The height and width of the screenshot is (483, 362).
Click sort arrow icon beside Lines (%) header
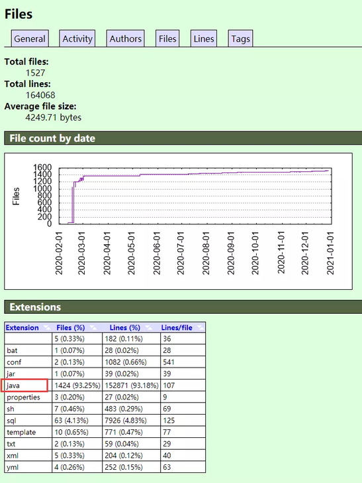click(148, 328)
